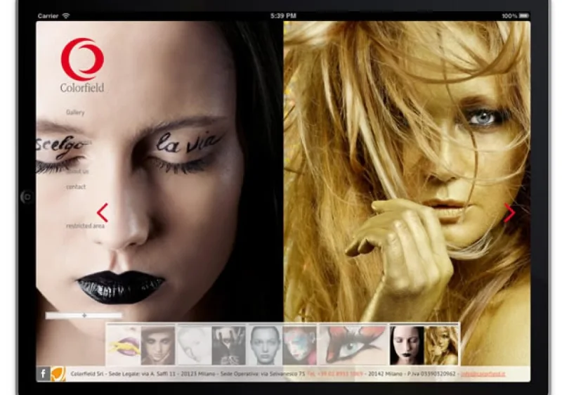Select the black lips woman thumbnail
The height and width of the screenshot is (395, 562).
(x=407, y=345)
